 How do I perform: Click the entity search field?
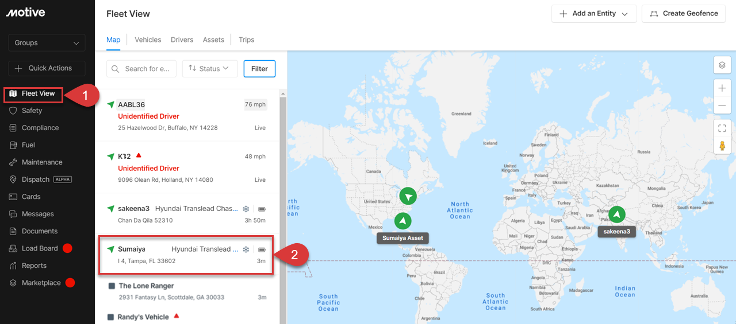click(141, 69)
